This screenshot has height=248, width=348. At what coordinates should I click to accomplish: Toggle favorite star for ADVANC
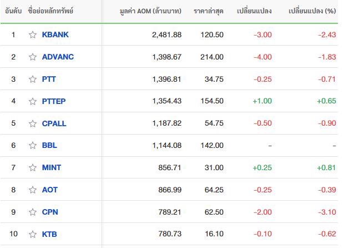33,57
